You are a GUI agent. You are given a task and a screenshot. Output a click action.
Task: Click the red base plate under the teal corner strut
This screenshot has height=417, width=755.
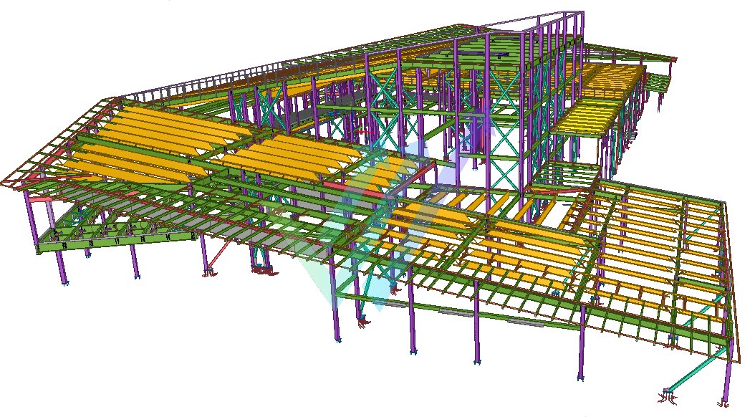(665, 395)
